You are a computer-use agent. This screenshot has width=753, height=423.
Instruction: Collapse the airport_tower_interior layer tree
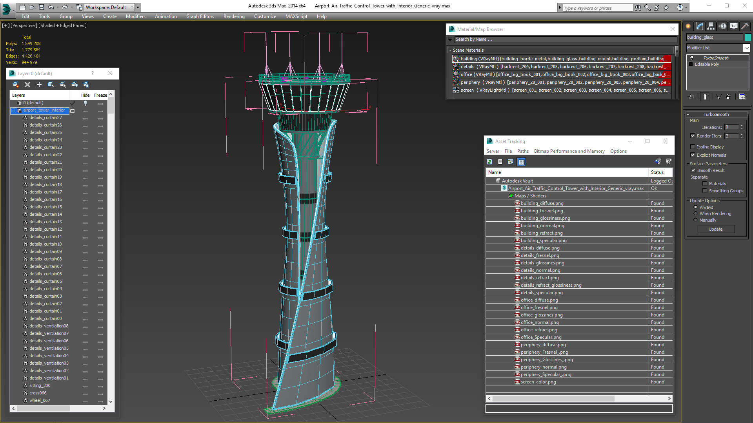click(13, 110)
